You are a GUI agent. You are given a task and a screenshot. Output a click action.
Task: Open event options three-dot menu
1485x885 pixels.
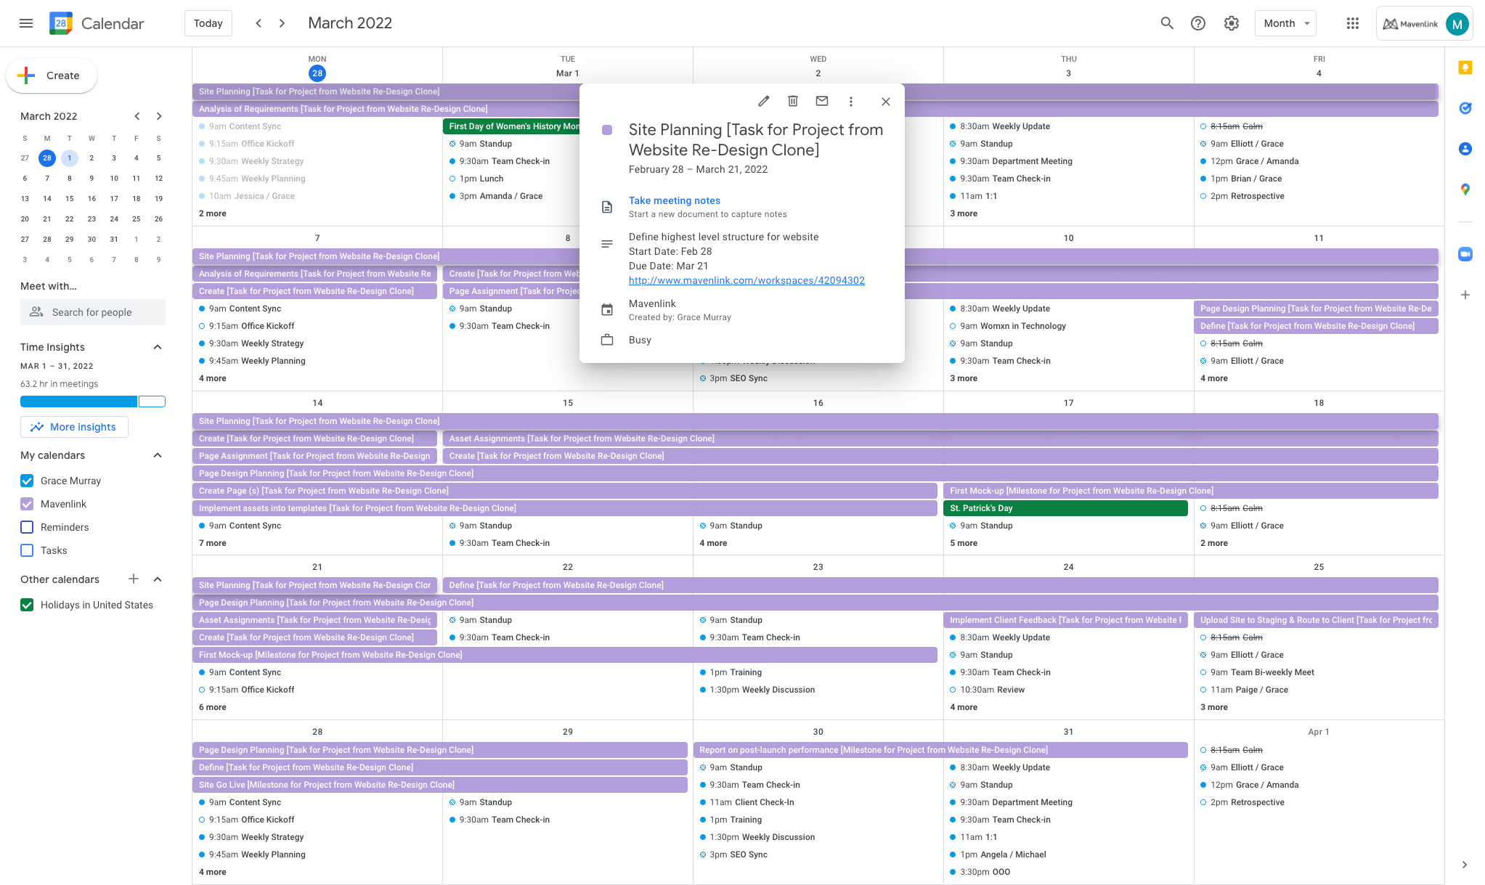(851, 102)
